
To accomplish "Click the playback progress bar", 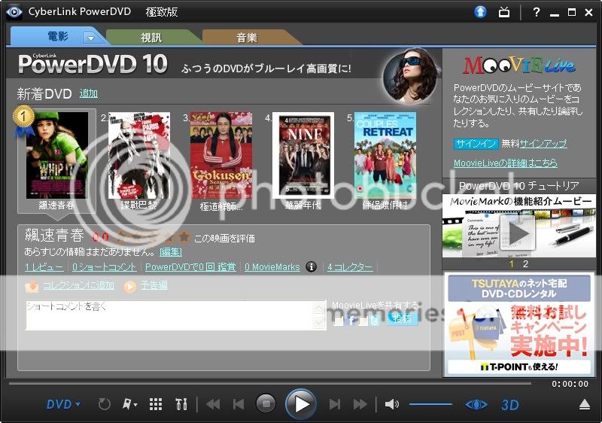I will 270,383.
